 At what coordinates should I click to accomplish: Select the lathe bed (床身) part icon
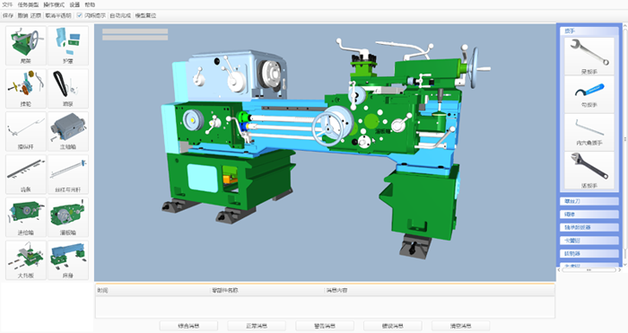(67, 260)
